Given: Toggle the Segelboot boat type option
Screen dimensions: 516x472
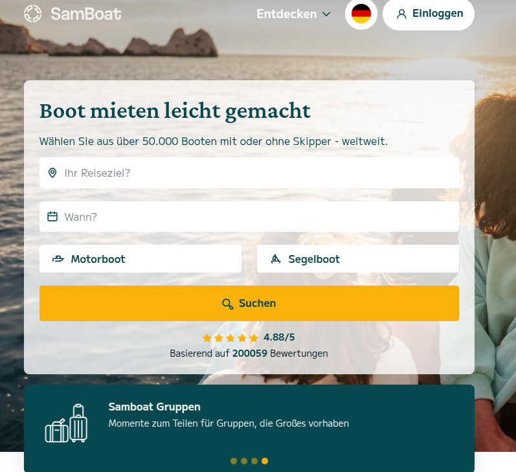Looking at the screenshot, I should pos(357,259).
